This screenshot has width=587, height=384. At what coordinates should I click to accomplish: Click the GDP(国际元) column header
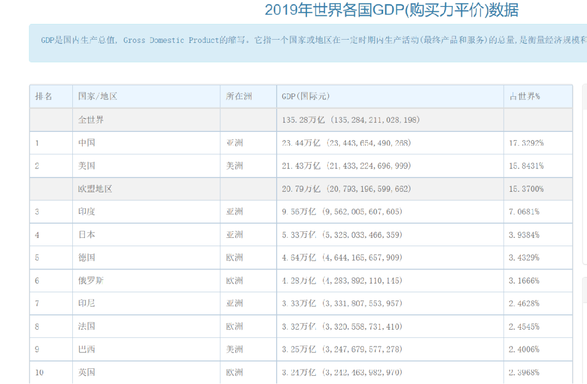click(306, 97)
